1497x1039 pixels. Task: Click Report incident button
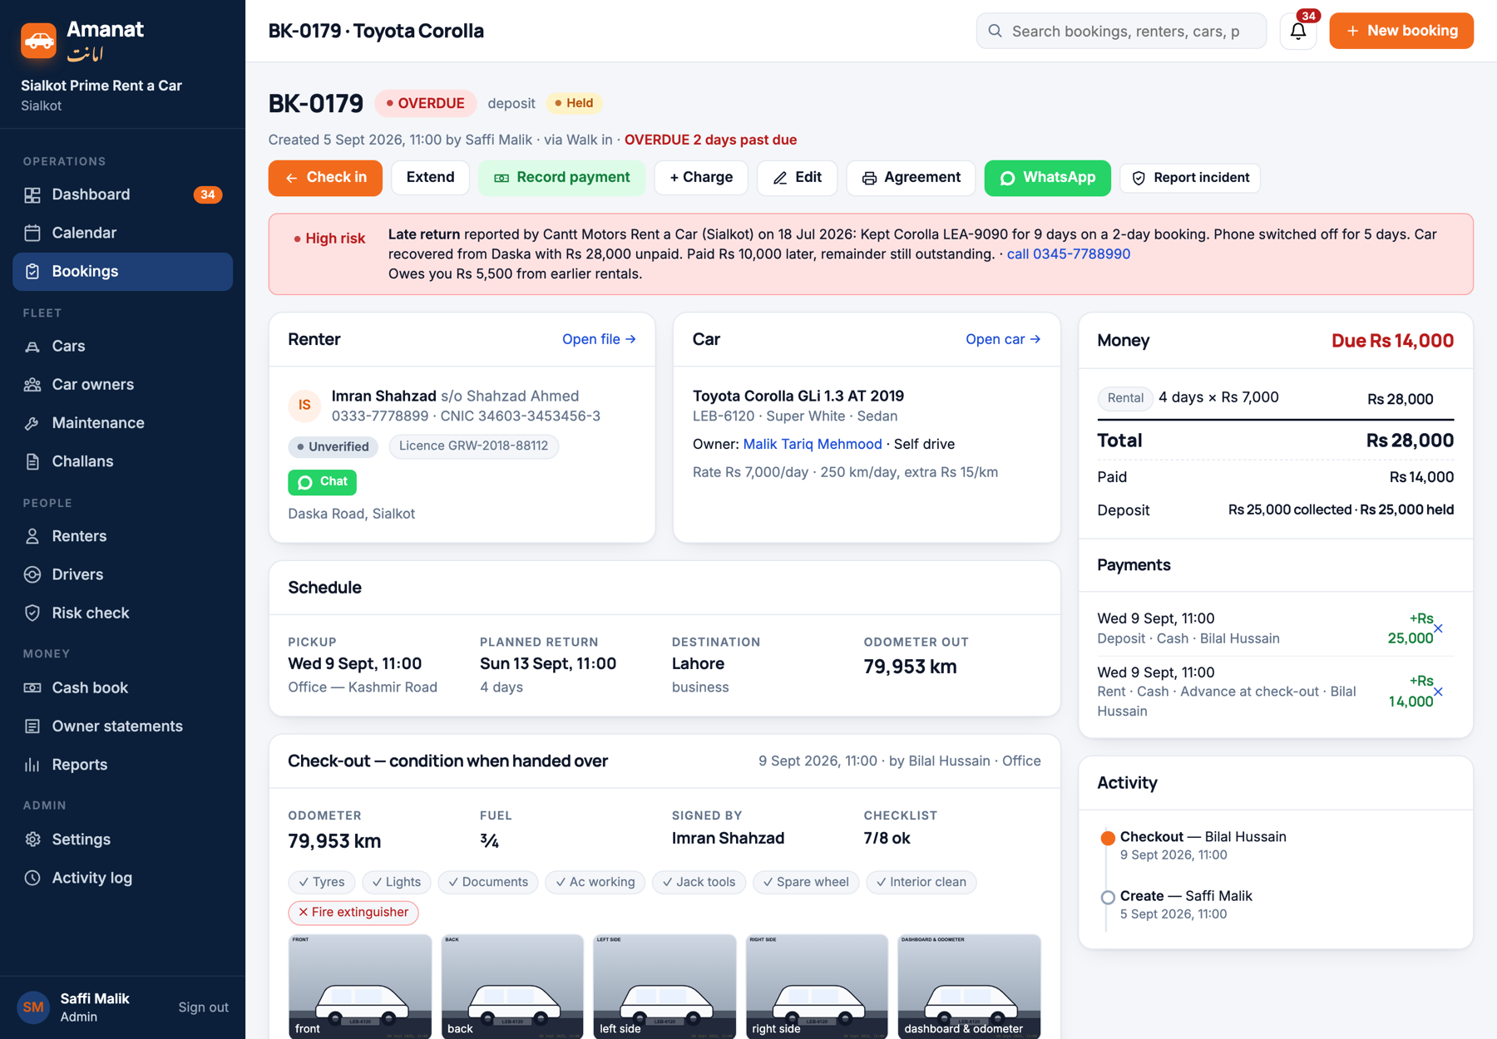[1190, 178]
